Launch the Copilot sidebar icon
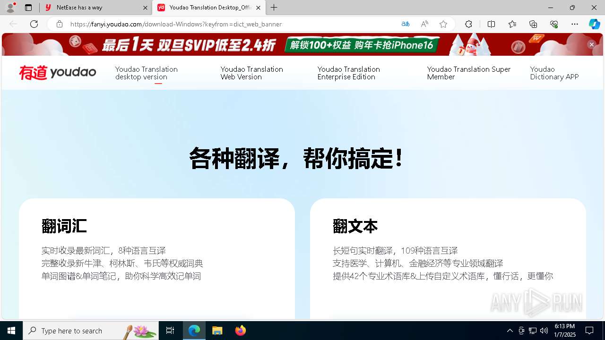605x340 pixels. click(594, 24)
